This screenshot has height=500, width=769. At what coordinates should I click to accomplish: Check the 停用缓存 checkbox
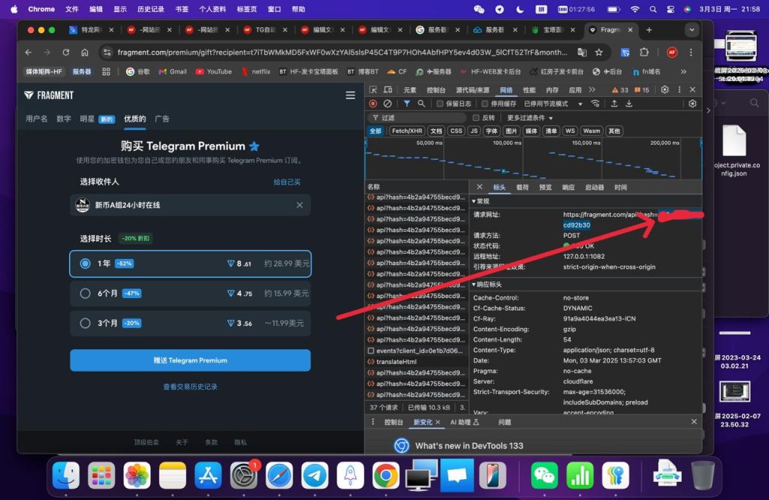485,104
